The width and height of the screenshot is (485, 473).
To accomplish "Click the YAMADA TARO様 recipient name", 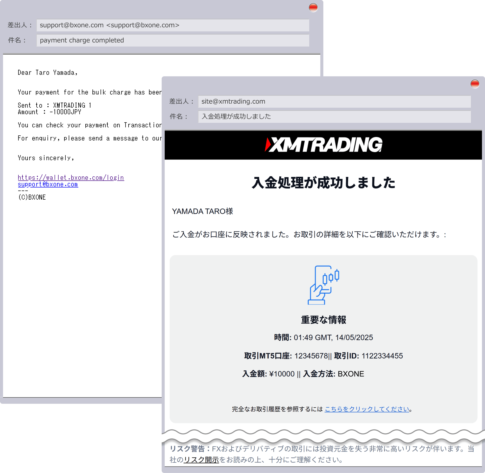I will point(202,211).
